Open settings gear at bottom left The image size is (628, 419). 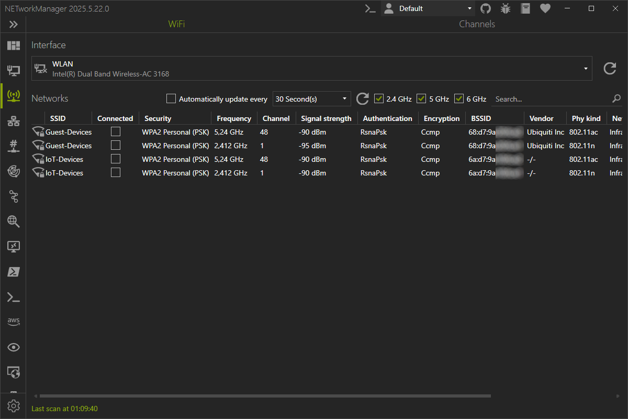13,405
